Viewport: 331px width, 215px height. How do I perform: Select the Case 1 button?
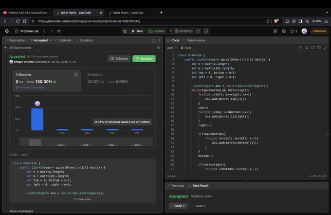coord(178,206)
